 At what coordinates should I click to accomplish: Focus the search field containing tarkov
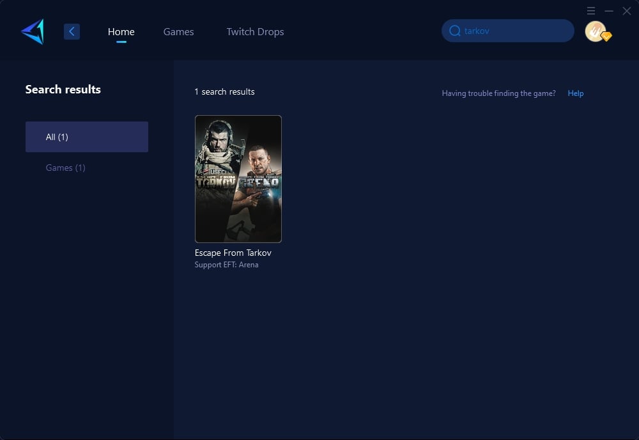[x=508, y=31]
